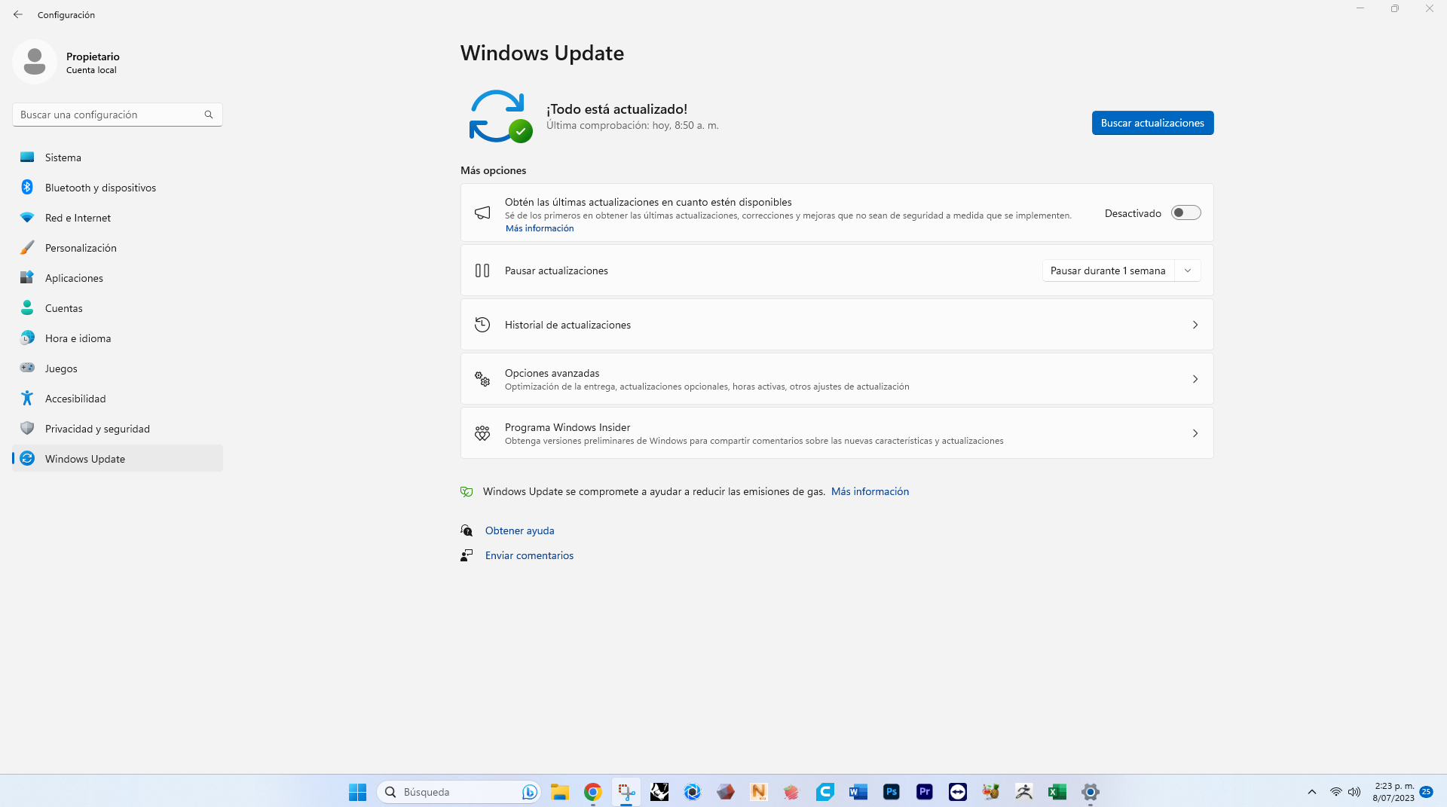Click the Bing icon in taskbar search

pyautogui.click(x=529, y=792)
